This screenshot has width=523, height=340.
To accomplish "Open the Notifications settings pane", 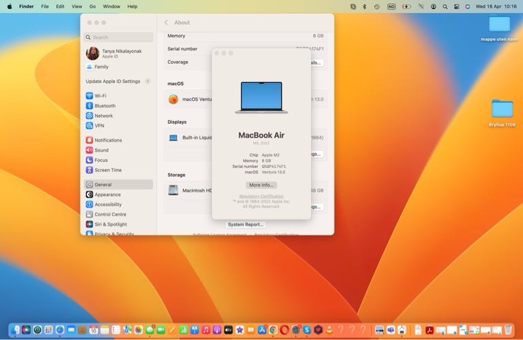I will (x=108, y=140).
